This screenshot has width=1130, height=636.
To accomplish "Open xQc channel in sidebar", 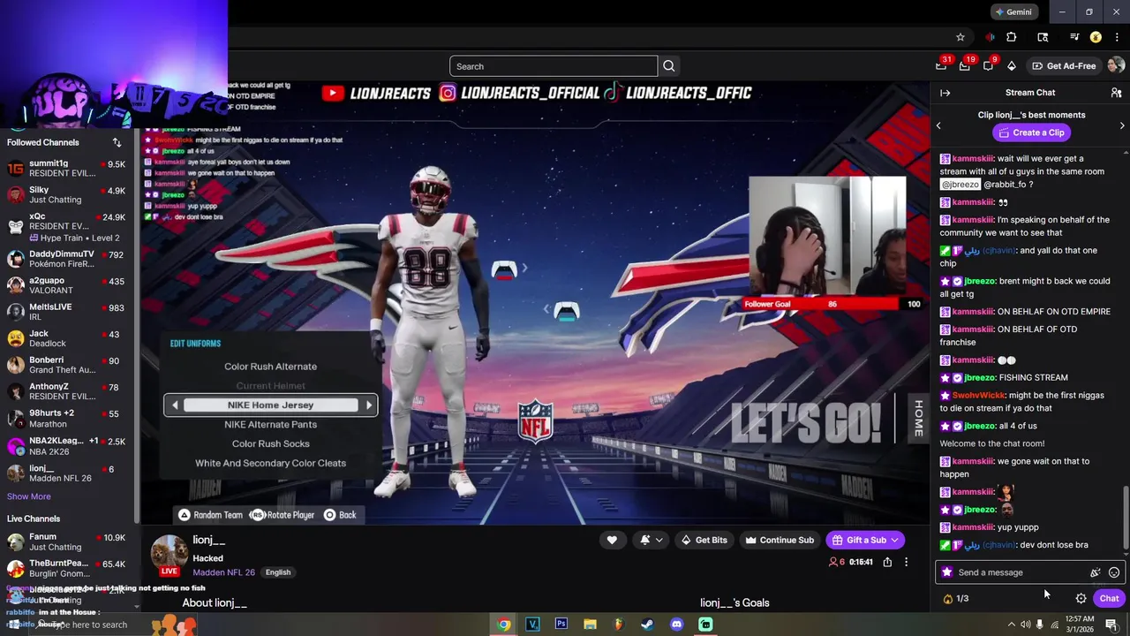I will tap(67, 226).
